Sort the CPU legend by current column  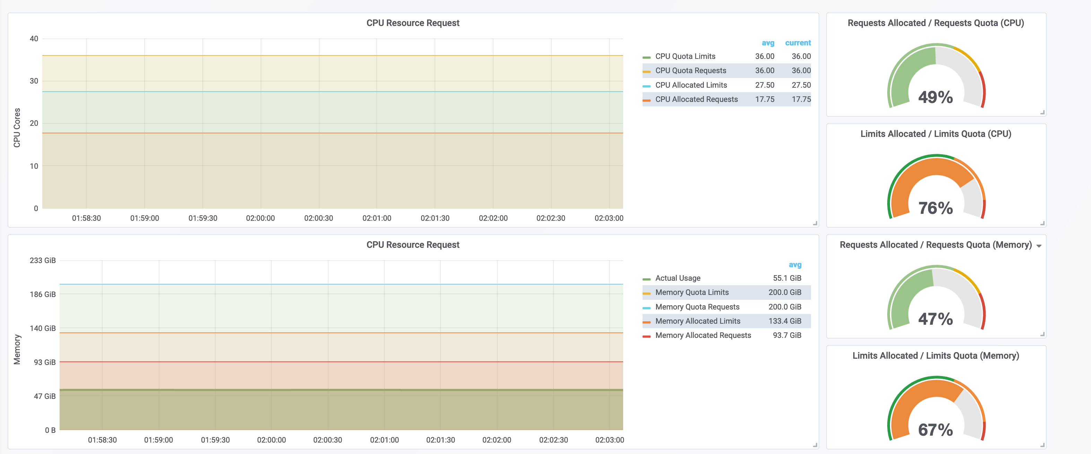click(x=797, y=43)
